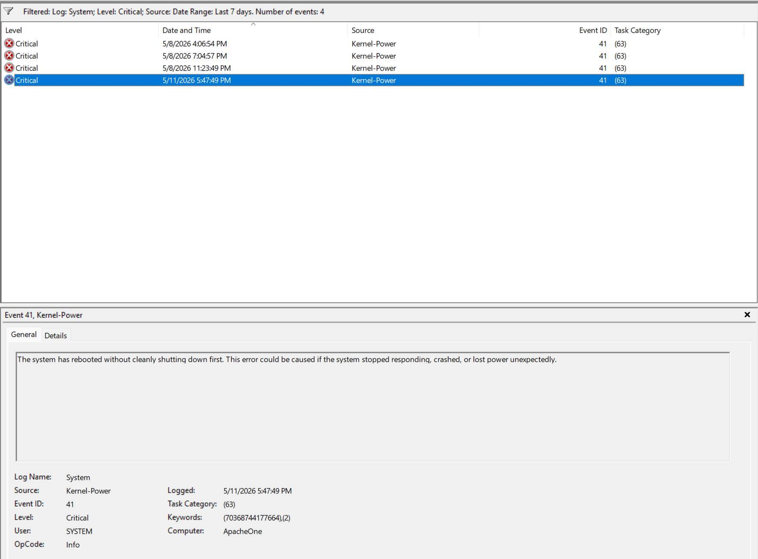The height and width of the screenshot is (559, 758).
Task: Click the Critical icon of the selected 5/11/2026 event
Action: [x=9, y=80]
